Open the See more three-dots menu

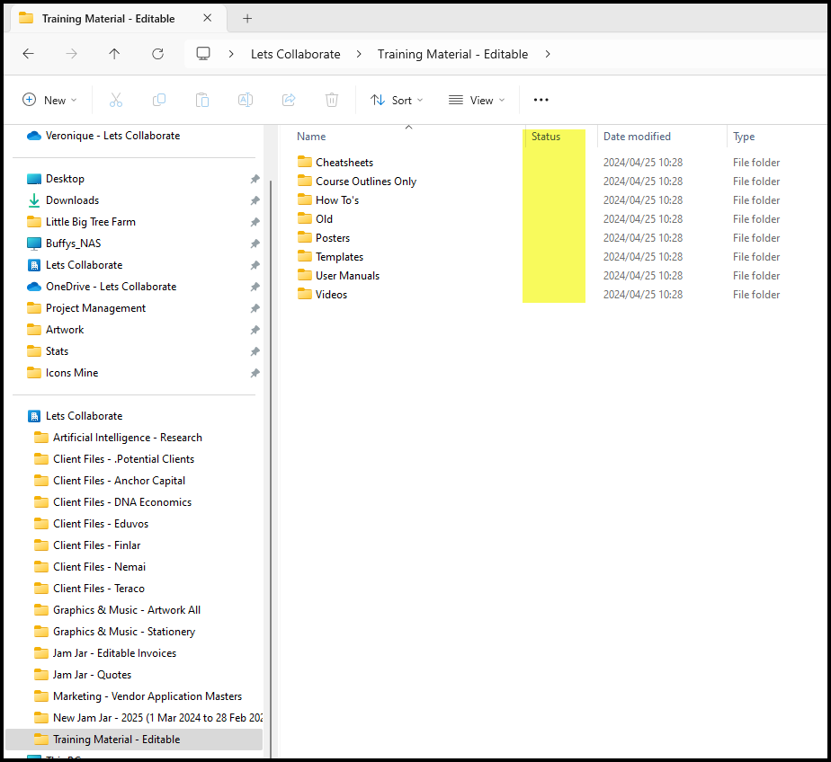(x=541, y=100)
